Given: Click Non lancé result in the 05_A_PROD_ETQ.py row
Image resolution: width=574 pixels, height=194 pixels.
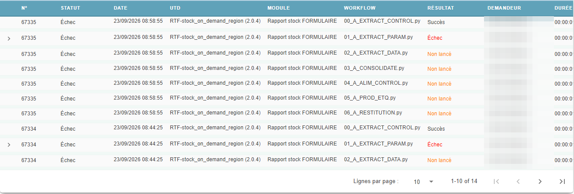Looking at the screenshot, I should tap(439, 99).
